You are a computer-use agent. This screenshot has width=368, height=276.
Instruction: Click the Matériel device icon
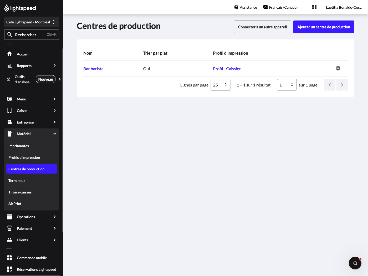point(9,134)
